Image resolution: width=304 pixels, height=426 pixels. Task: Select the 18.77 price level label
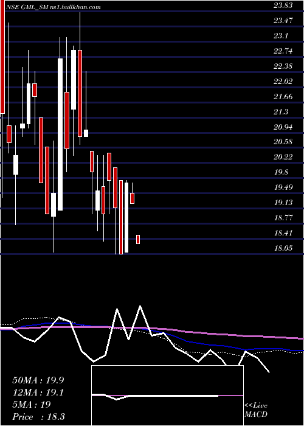pyautogui.click(x=283, y=217)
